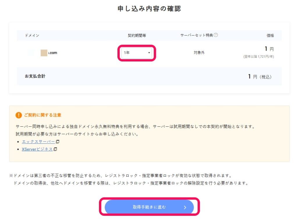Image resolution: width=298 pixels, height=221 pixels.
Task: Click the orange warning exclamation icon
Action: [19, 115]
